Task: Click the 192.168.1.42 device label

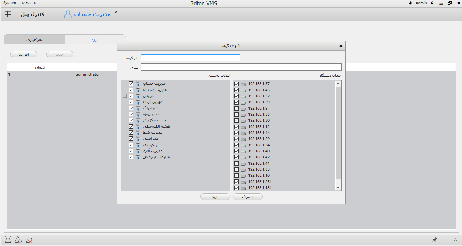Action: [259, 157]
